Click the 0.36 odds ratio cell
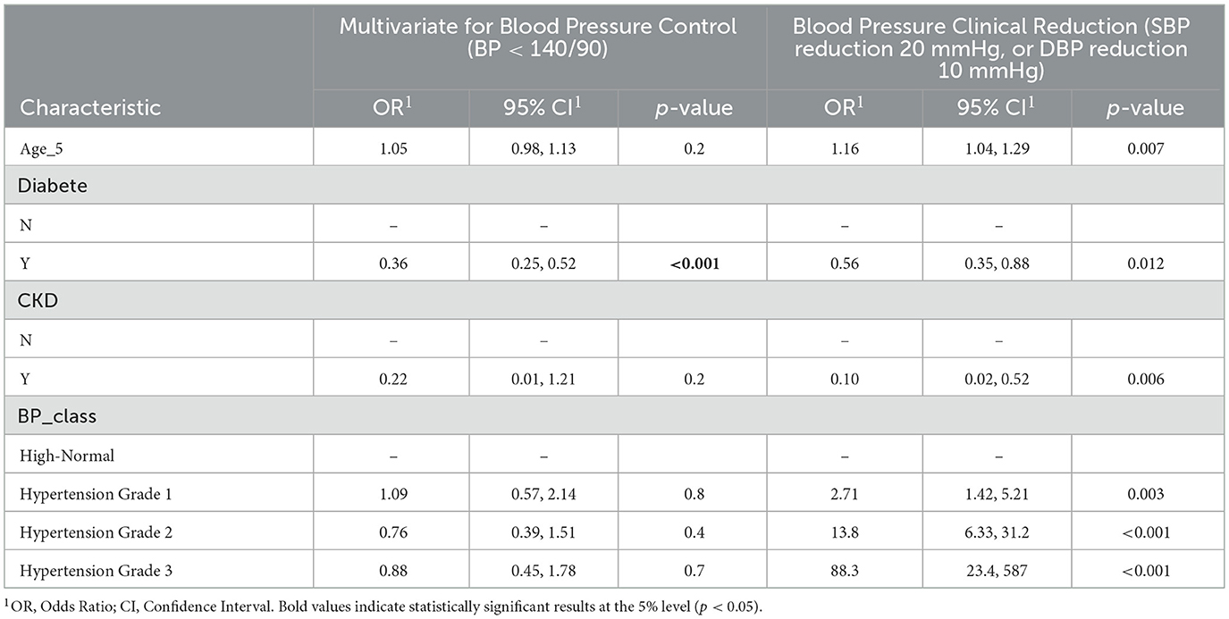The width and height of the screenshot is (1229, 619). (x=390, y=263)
